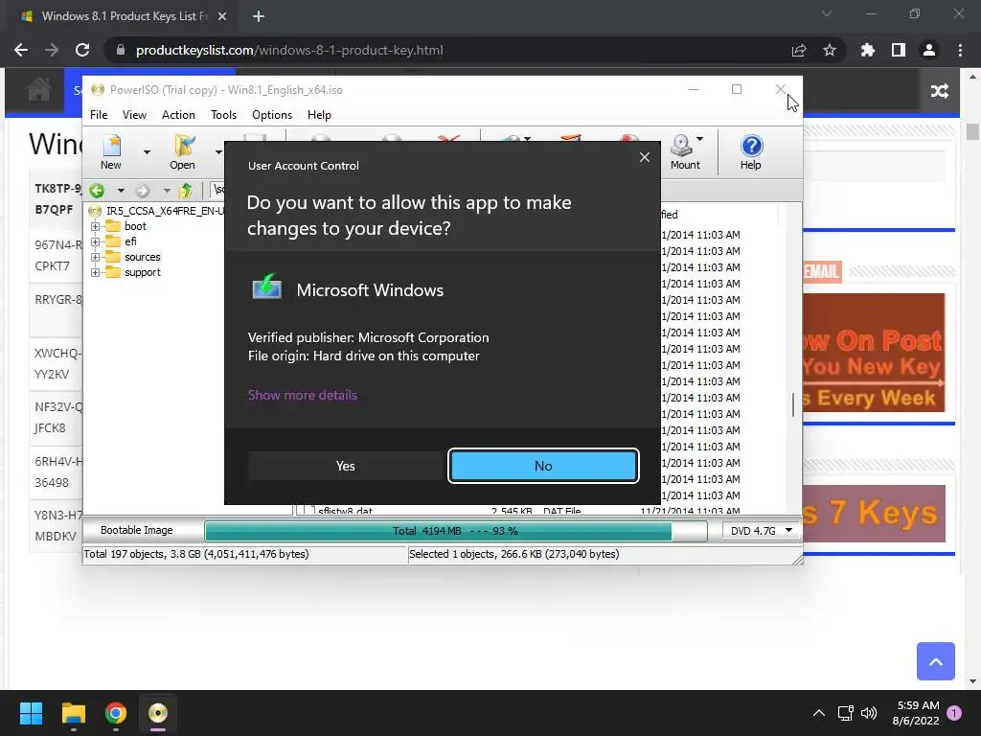Open the Windows Start menu
Screen dimensions: 981x736
pyautogui.click(x=31, y=713)
